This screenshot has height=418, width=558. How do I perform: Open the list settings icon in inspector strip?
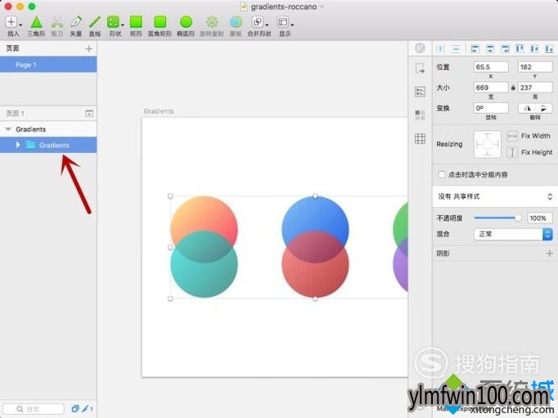[420, 92]
